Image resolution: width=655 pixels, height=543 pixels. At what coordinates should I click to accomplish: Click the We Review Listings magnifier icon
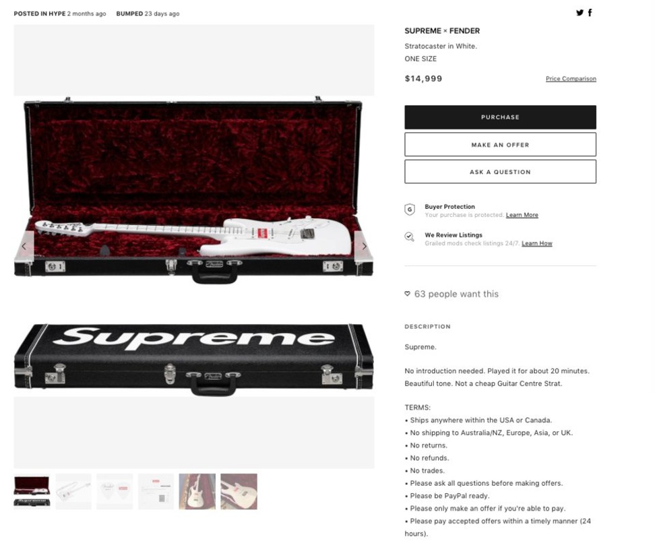coord(410,237)
